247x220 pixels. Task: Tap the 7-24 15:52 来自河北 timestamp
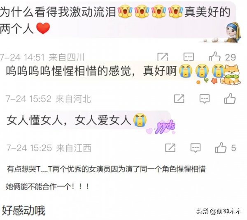[48, 99]
